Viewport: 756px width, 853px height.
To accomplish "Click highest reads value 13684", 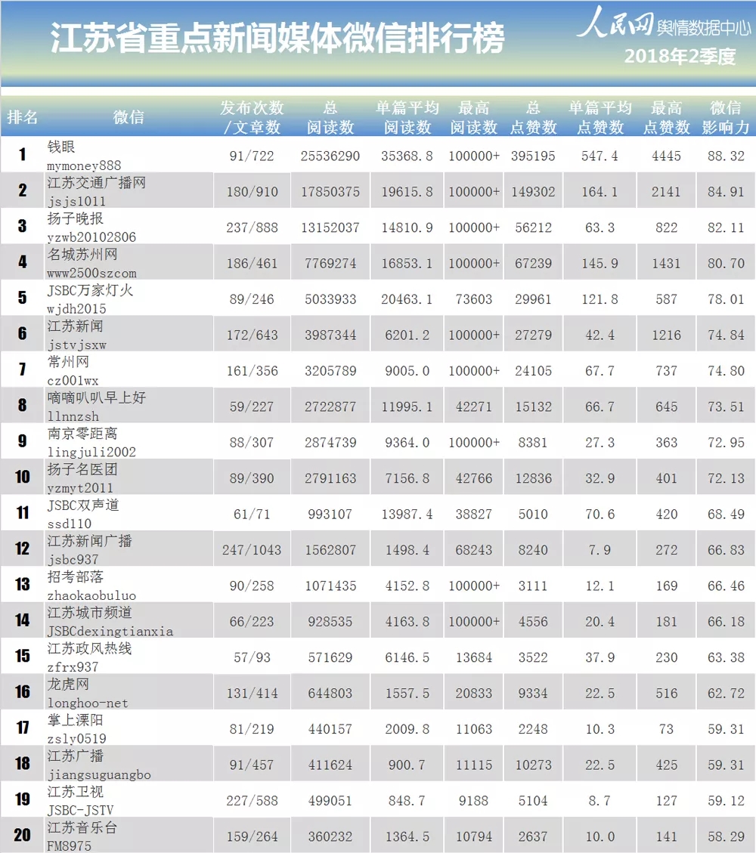I will (x=473, y=658).
